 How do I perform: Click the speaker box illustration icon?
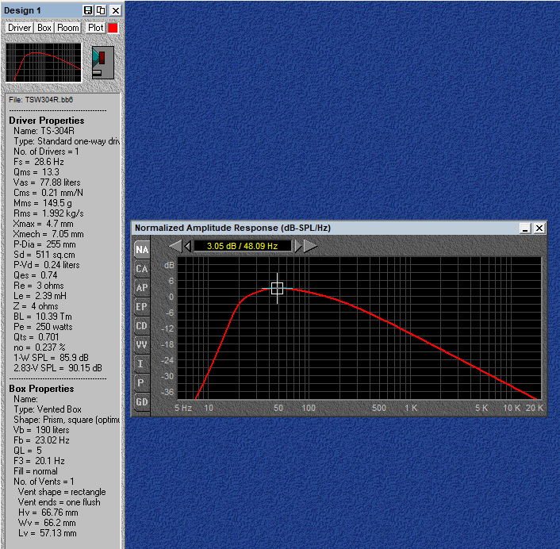pos(103,63)
